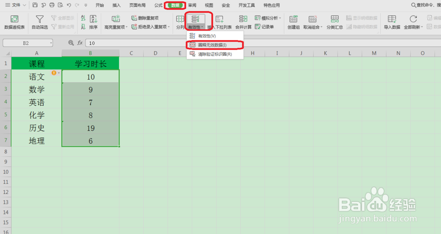Click 全部显示 show all filter button
441x234 pixels.
[63, 18]
